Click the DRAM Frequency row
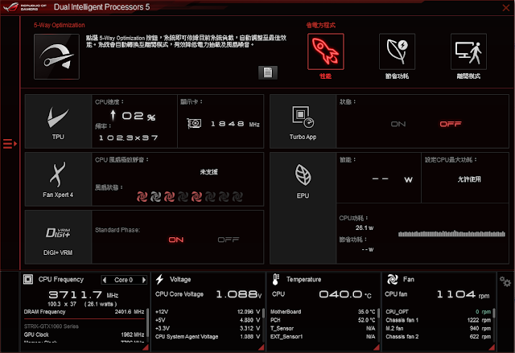Viewport: 515px width, 353px height. click(84, 312)
